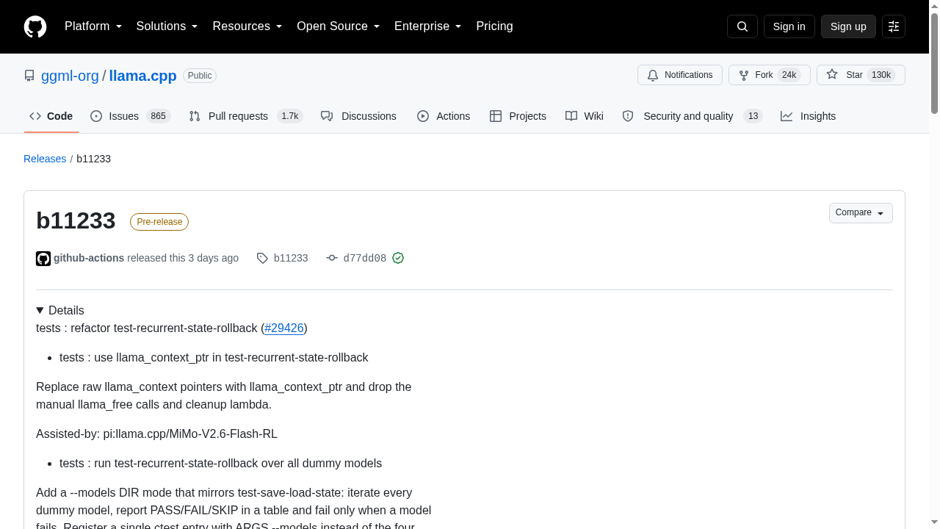
Task: Switch to the Code tab
Action: pos(51,116)
